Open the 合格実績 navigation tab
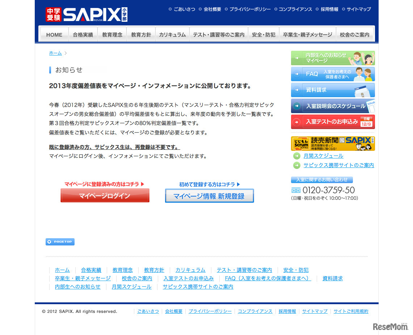This screenshot has width=413, height=335. point(83,34)
